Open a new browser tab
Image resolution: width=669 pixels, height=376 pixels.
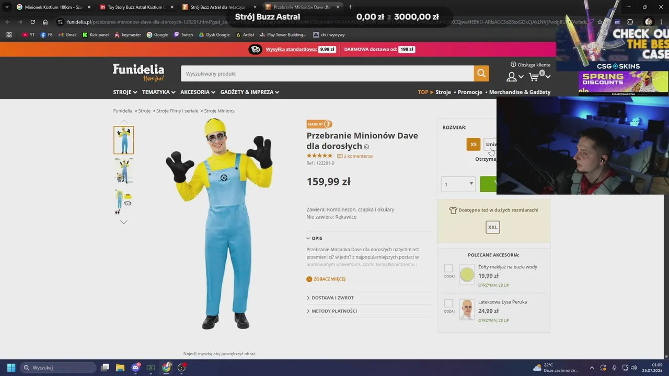(350, 7)
